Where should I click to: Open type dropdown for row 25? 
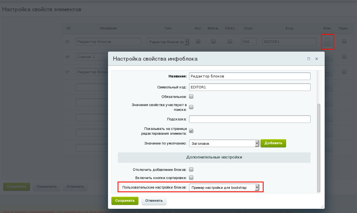(168, 42)
